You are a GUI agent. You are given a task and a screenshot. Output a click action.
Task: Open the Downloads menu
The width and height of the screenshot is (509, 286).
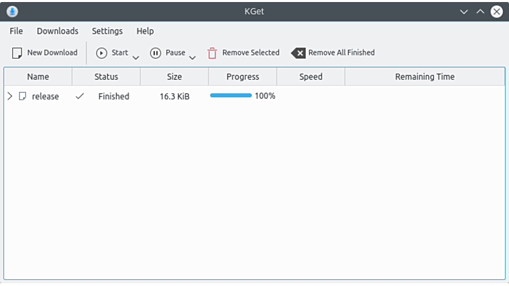(x=58, y=31)
